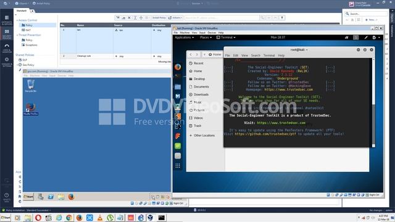This screenshot has height=222, width=395.
Task: Open Help menu in Kali terminal
Action: (281, 55)
